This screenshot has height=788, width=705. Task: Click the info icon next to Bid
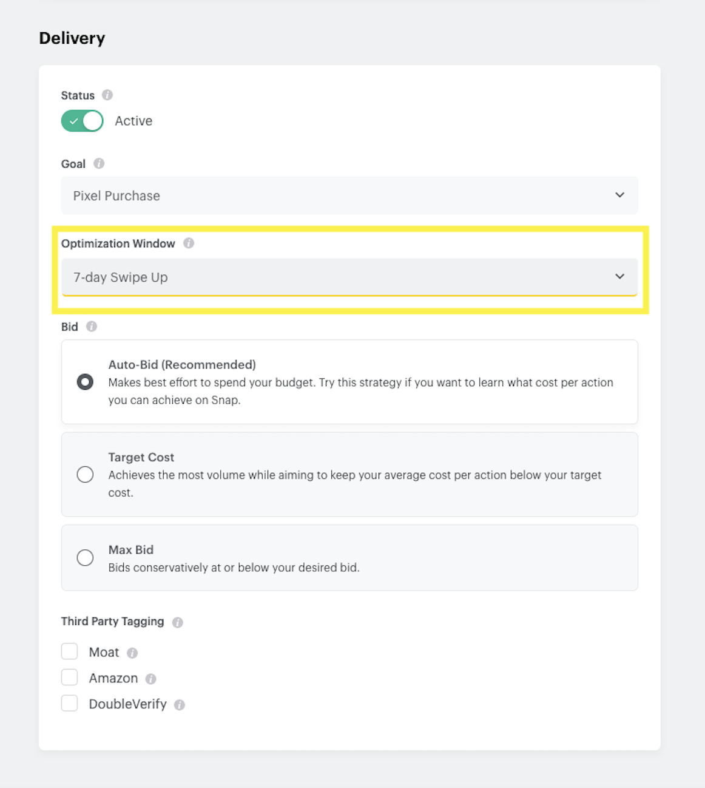[92, 327]
